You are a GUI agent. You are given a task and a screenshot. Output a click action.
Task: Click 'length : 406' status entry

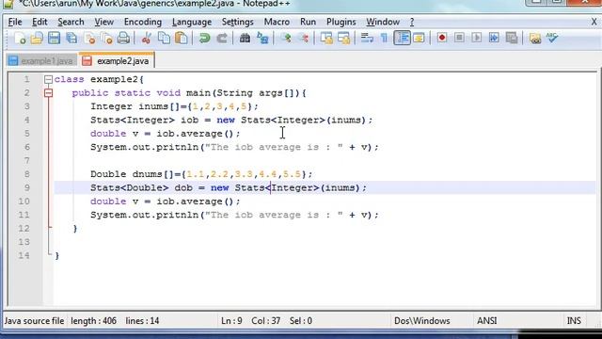pos(93,321)
